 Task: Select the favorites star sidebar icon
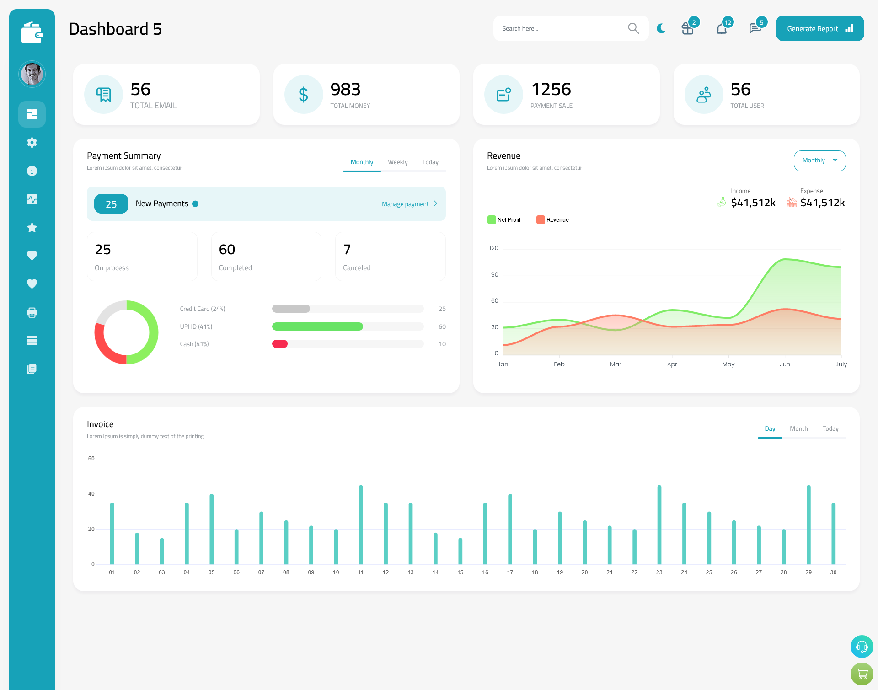click(x=32, y=227)
